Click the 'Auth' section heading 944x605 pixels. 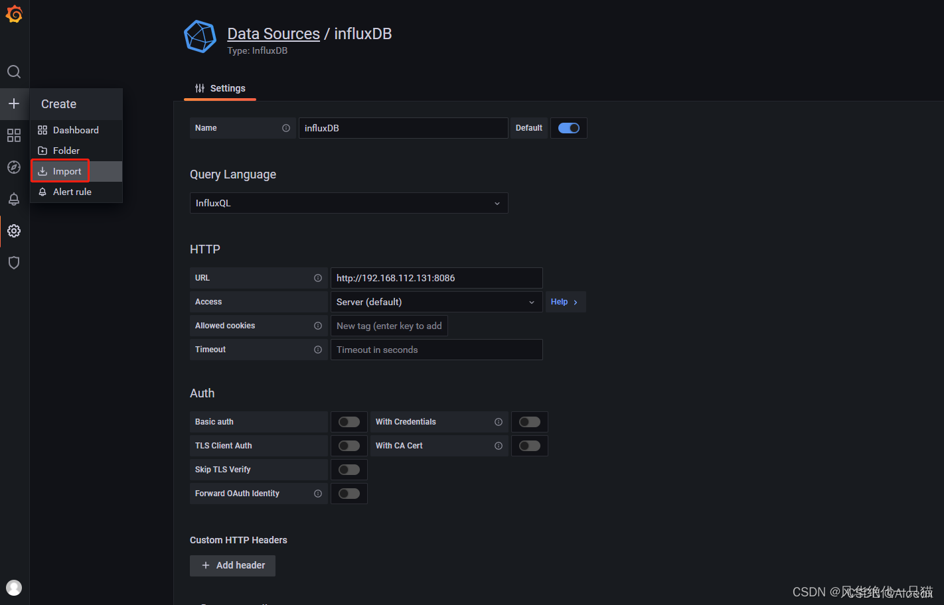point(202,393)
